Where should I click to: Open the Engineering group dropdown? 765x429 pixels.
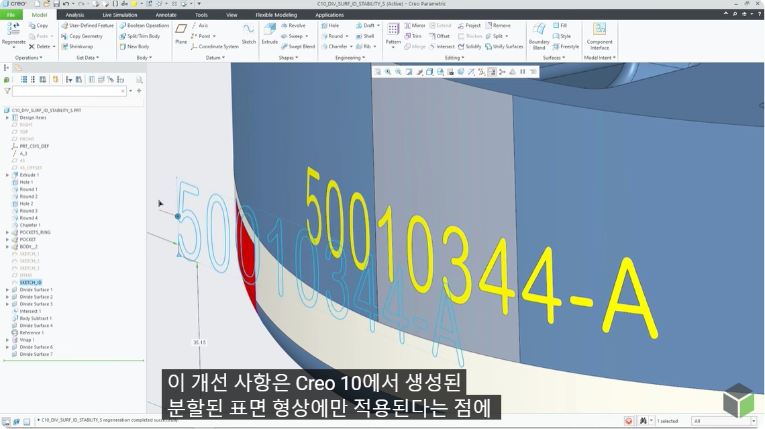click(x=350, y=58)
